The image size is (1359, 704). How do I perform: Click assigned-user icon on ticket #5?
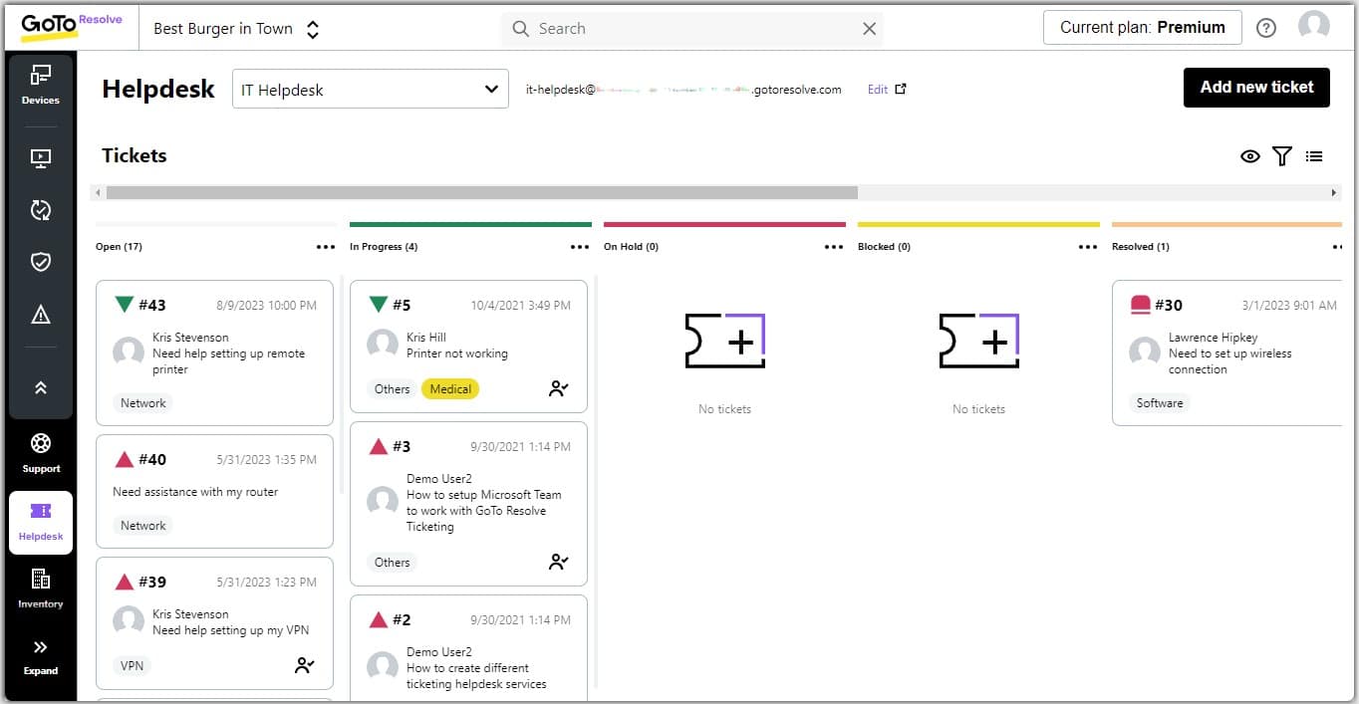[559, 389]
